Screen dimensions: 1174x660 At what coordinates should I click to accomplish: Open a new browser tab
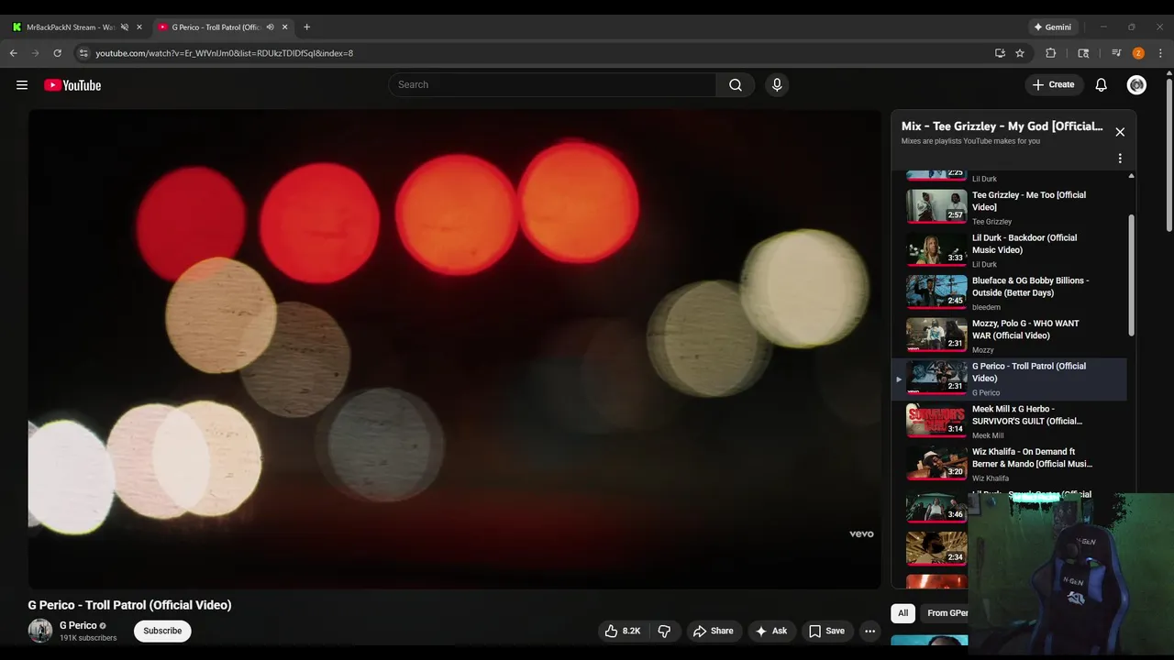306,27
